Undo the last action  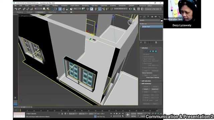click(16, 9)
